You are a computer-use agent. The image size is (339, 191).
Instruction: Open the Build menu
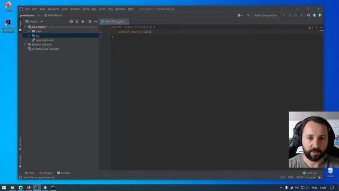point(86,9)
